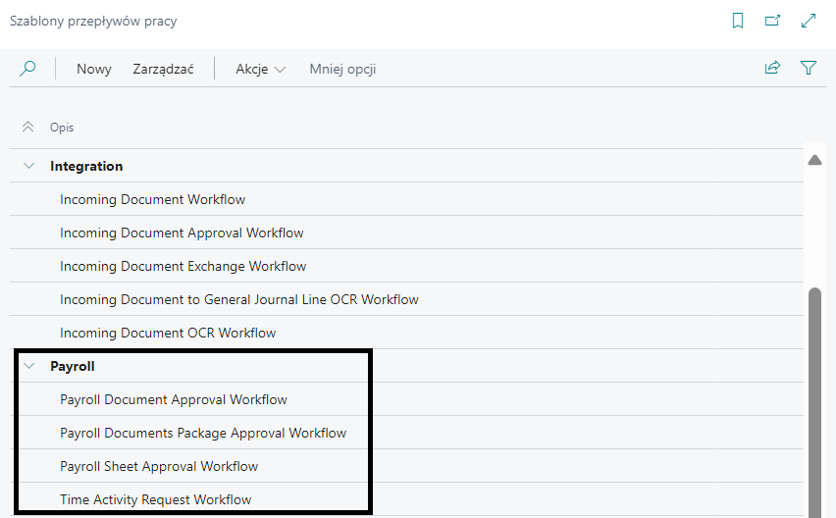Click the expand to full screen icon

(x=809, y=21)
